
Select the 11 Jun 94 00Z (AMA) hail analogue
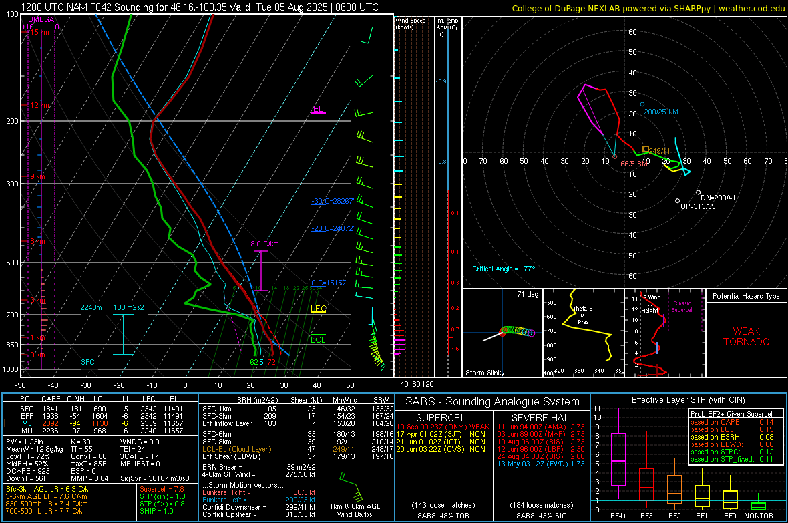pos(541,427)
